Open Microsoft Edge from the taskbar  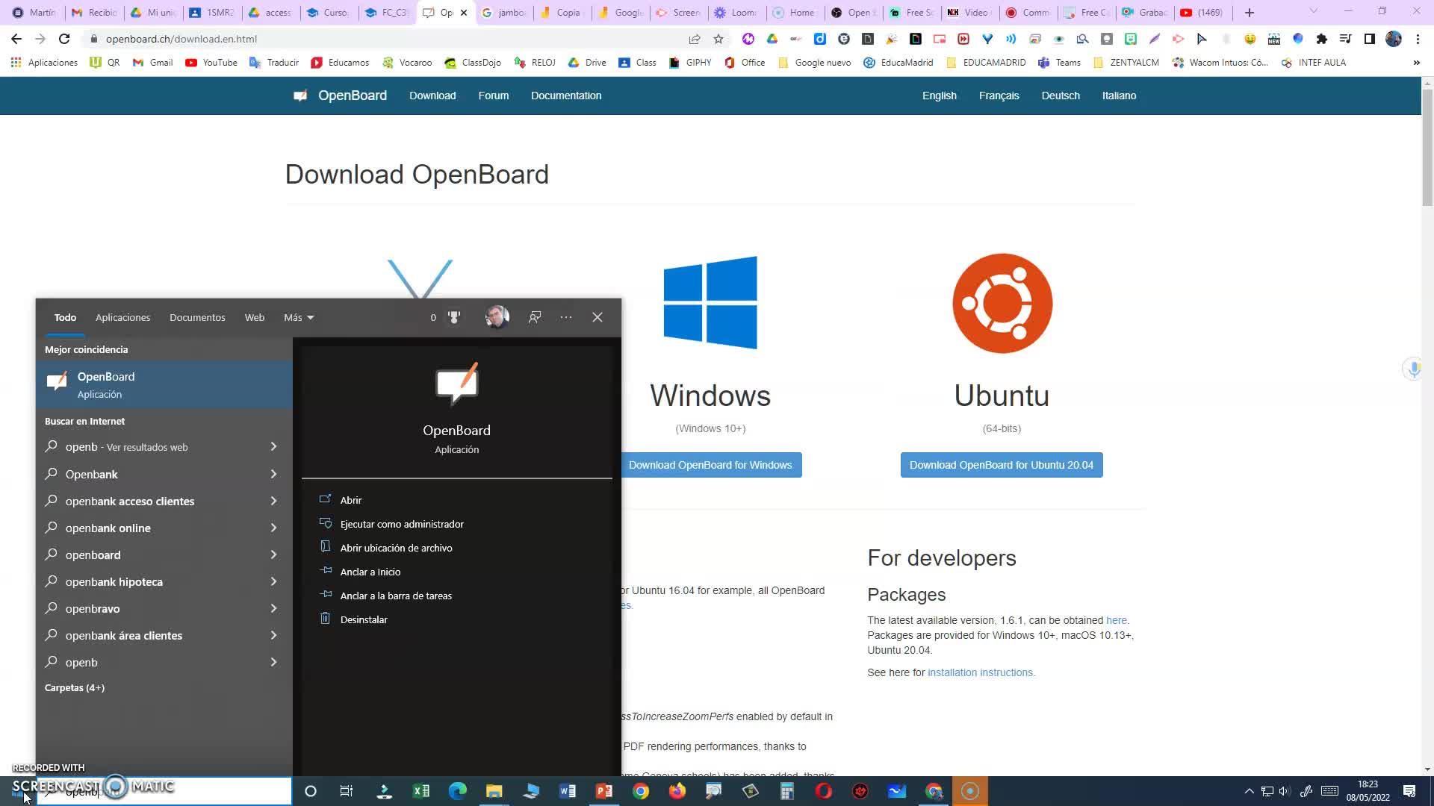(x=457, y=791)
